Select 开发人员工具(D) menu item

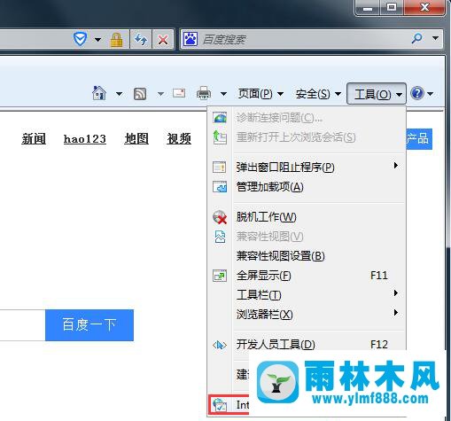pos(306,345)
